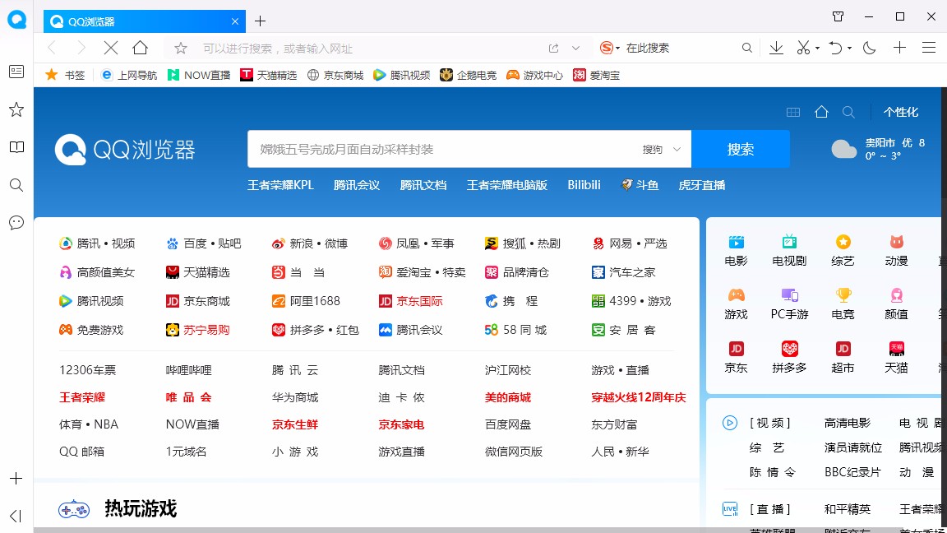Open the reading list book icon in sidebar
Viewport: 947px width, 533px height.
pos(16,147)
